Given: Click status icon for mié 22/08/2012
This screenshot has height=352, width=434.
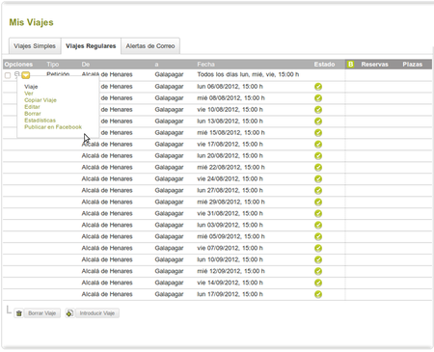Looking at the screenshot, I should (318, 168).
